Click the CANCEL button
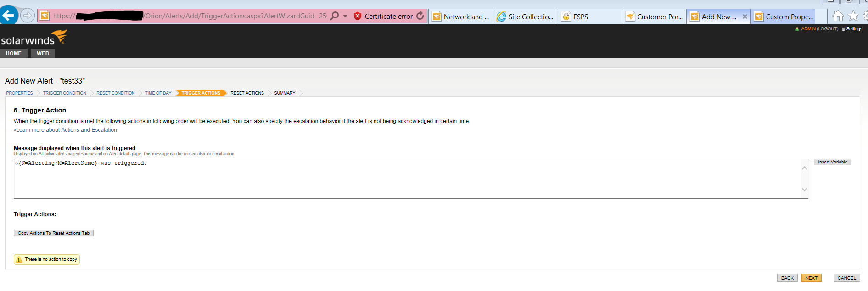The width and height of the screenshot is (868, 291). (846, 278)
